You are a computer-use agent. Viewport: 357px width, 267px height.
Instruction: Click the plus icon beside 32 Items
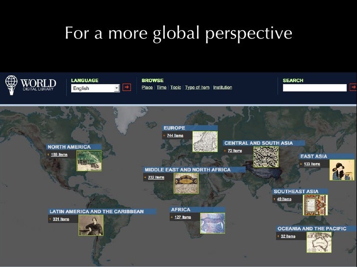tap(278, 236)
